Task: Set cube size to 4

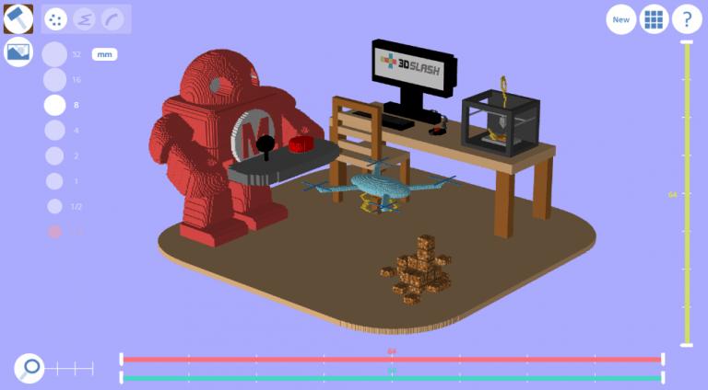Action: (x=55, y=131)
